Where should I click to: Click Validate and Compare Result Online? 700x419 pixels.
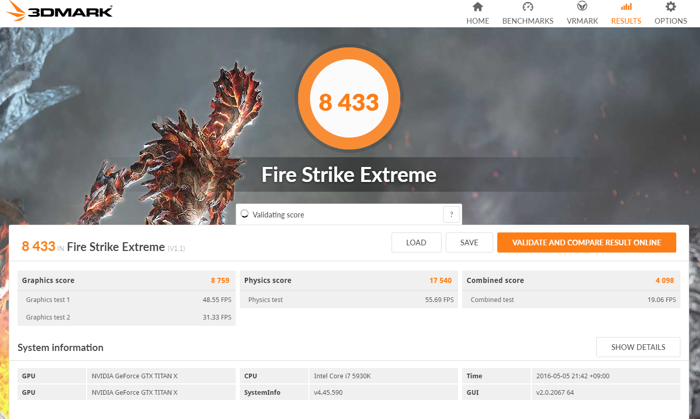(587, 243)
